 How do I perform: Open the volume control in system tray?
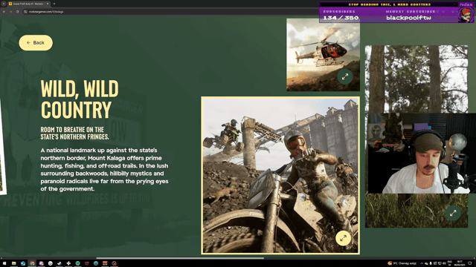(444, 263)
